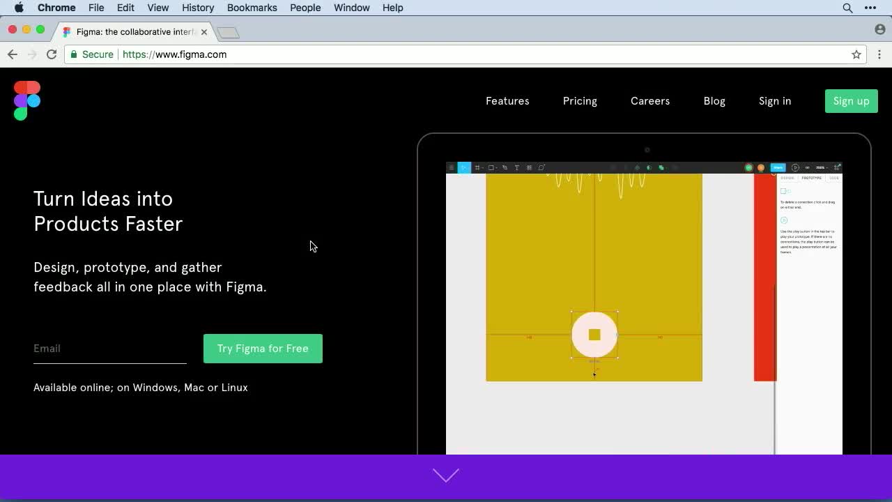Click the hamburger menu in the Figma demo toolbar
Image resolution: width=892 pixels, height=502 pixels.
pyautogui.click(x=452, y=167)
